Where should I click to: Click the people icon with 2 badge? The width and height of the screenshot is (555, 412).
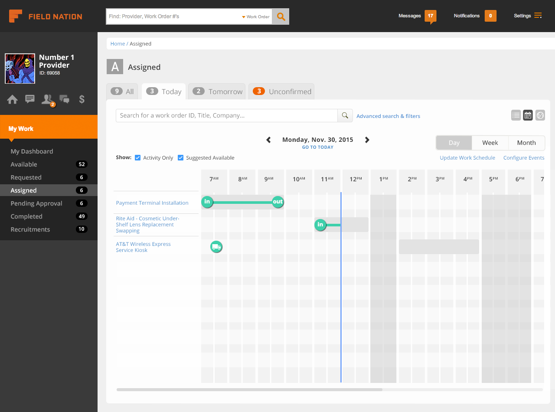[x=48, y=100]
